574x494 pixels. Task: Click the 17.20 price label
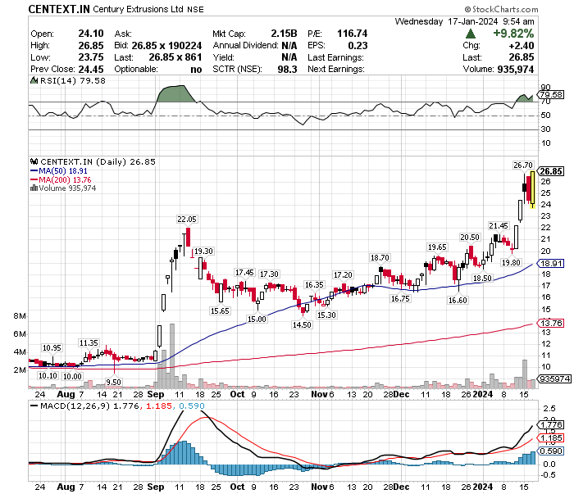tap(343, 274)
